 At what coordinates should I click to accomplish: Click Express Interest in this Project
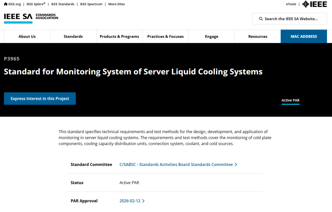pos(40,98)
